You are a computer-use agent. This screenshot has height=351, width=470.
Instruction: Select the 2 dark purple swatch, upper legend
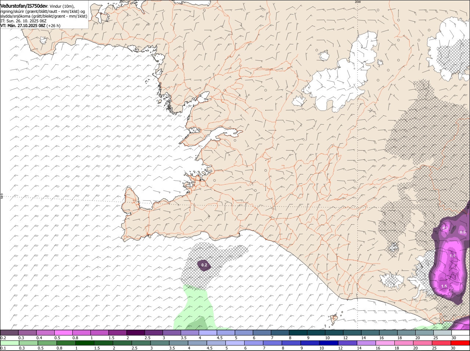point(136,333)
